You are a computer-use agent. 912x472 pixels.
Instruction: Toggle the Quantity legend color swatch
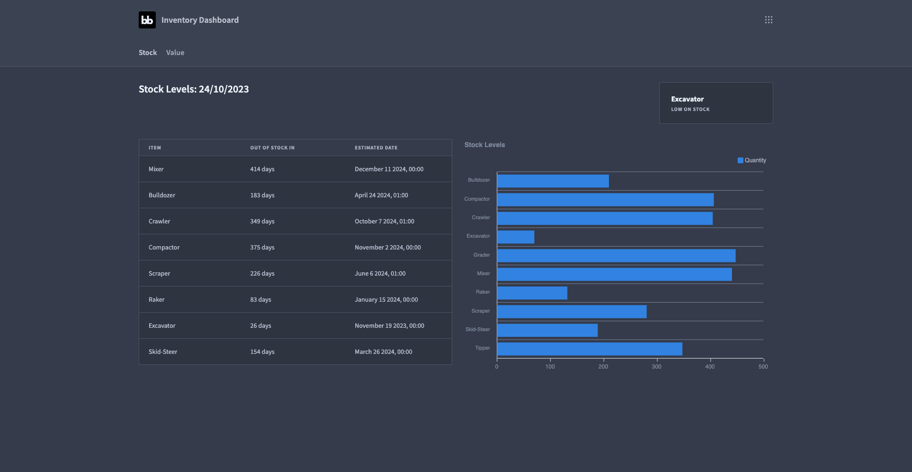pyautogui.click(x=740, y=160)
